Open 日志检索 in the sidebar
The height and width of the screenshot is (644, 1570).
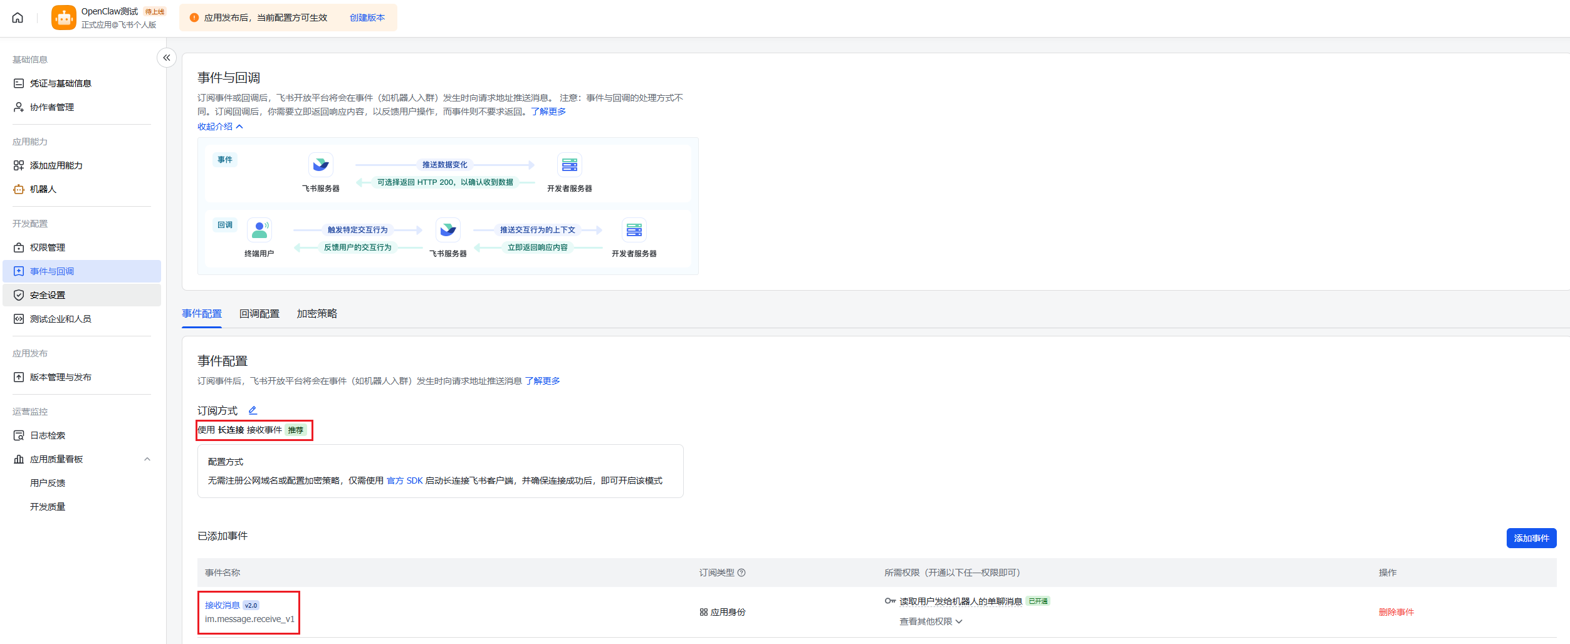(x=48, y=435)
